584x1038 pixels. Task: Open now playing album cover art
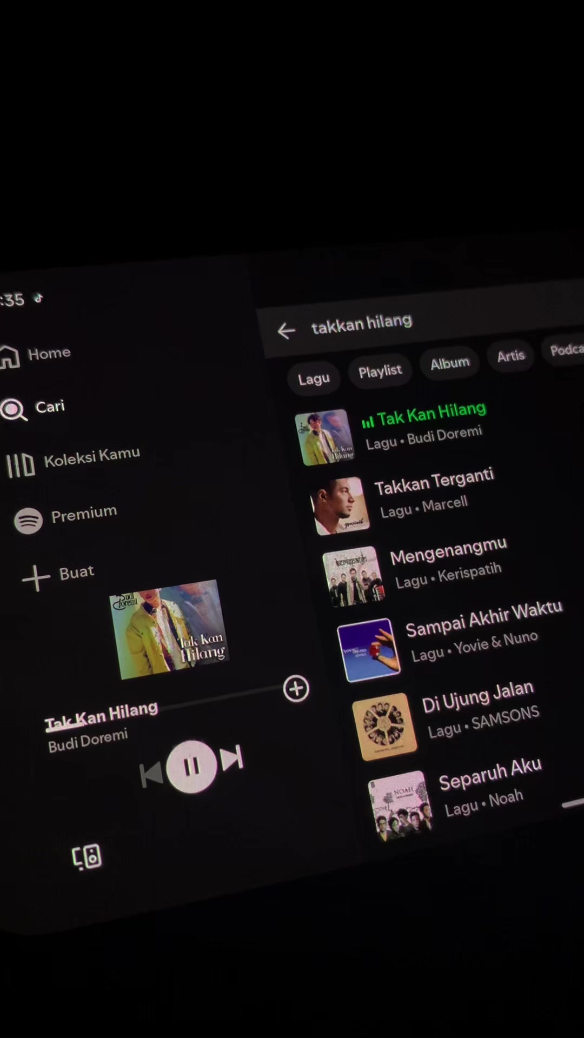click(x=170, y=629)
